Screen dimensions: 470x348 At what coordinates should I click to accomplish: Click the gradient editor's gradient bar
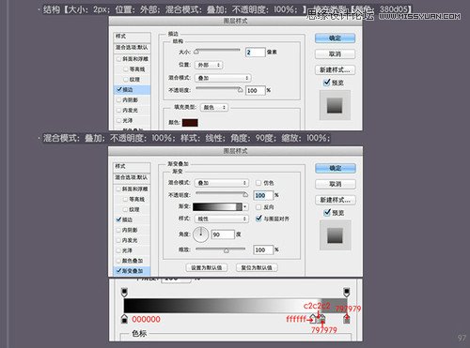235,306
